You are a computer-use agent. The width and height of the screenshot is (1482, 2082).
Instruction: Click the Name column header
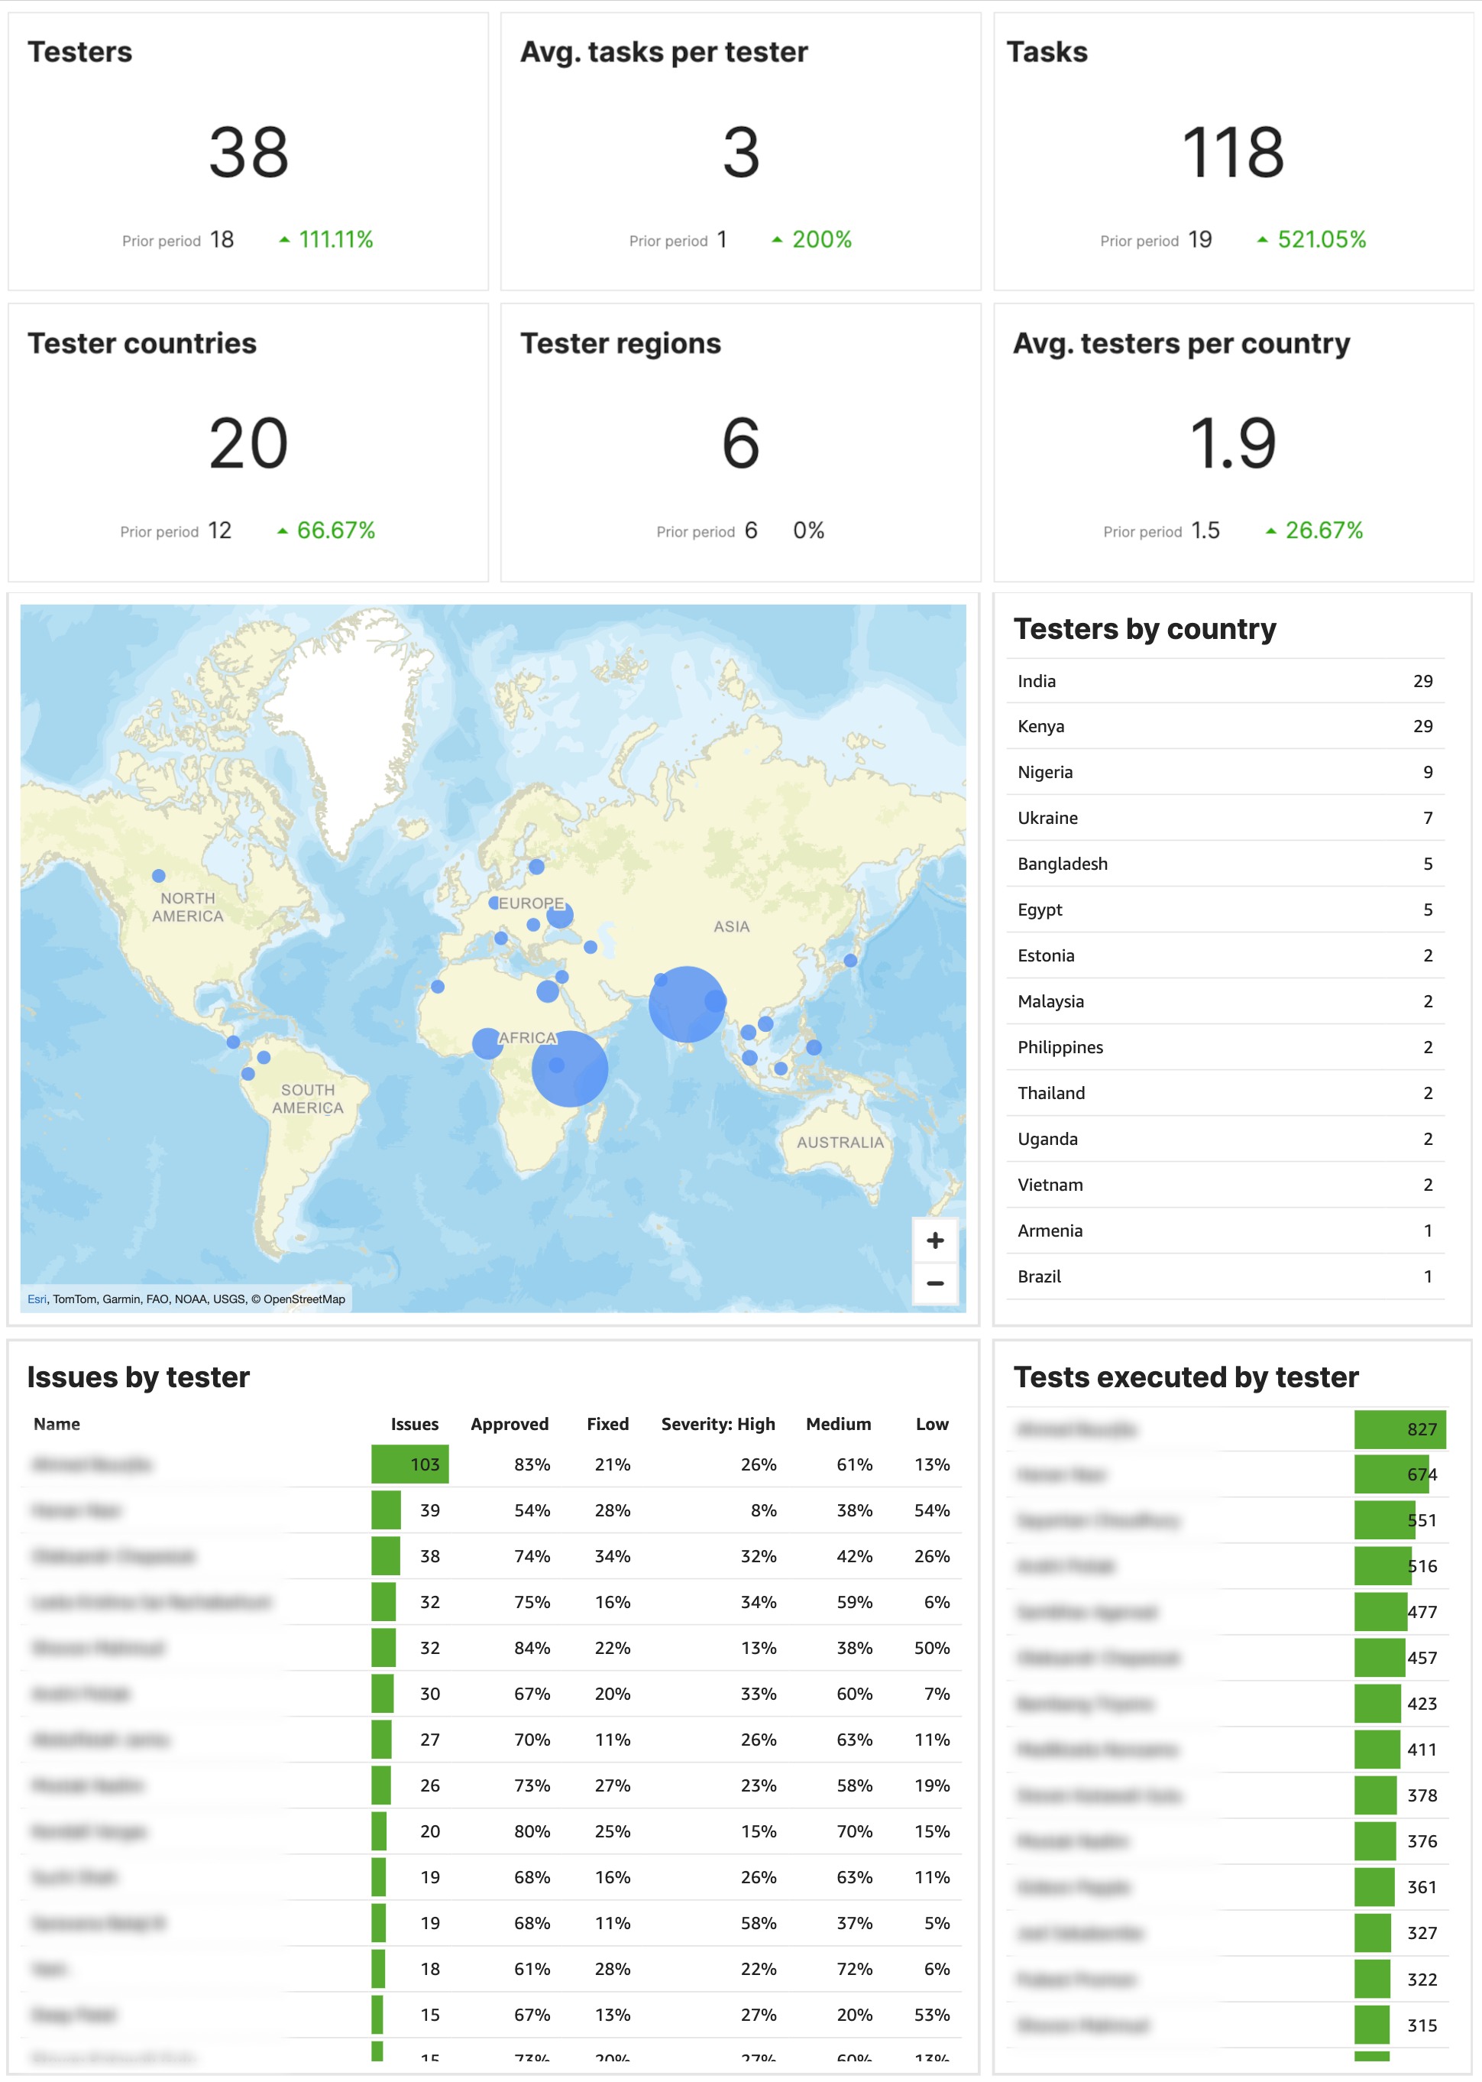57,1424
